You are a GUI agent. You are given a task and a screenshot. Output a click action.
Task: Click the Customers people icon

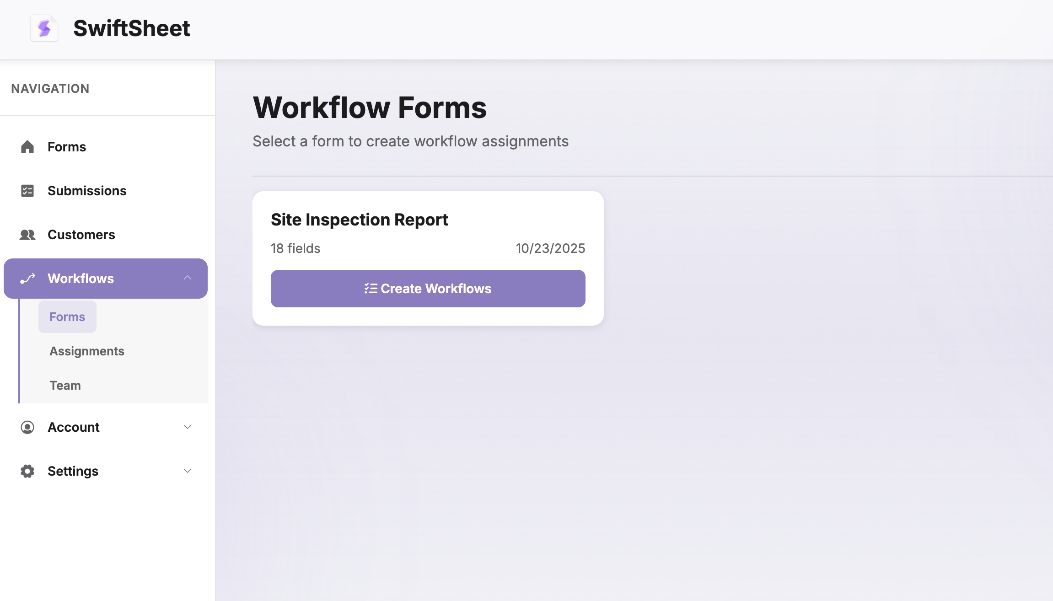click(x=27, y=235)
